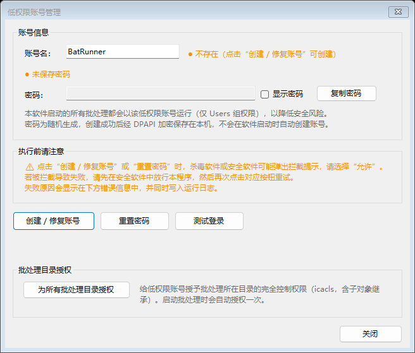
Task: Click the 关闭 button
Action: tap(371, 334)
